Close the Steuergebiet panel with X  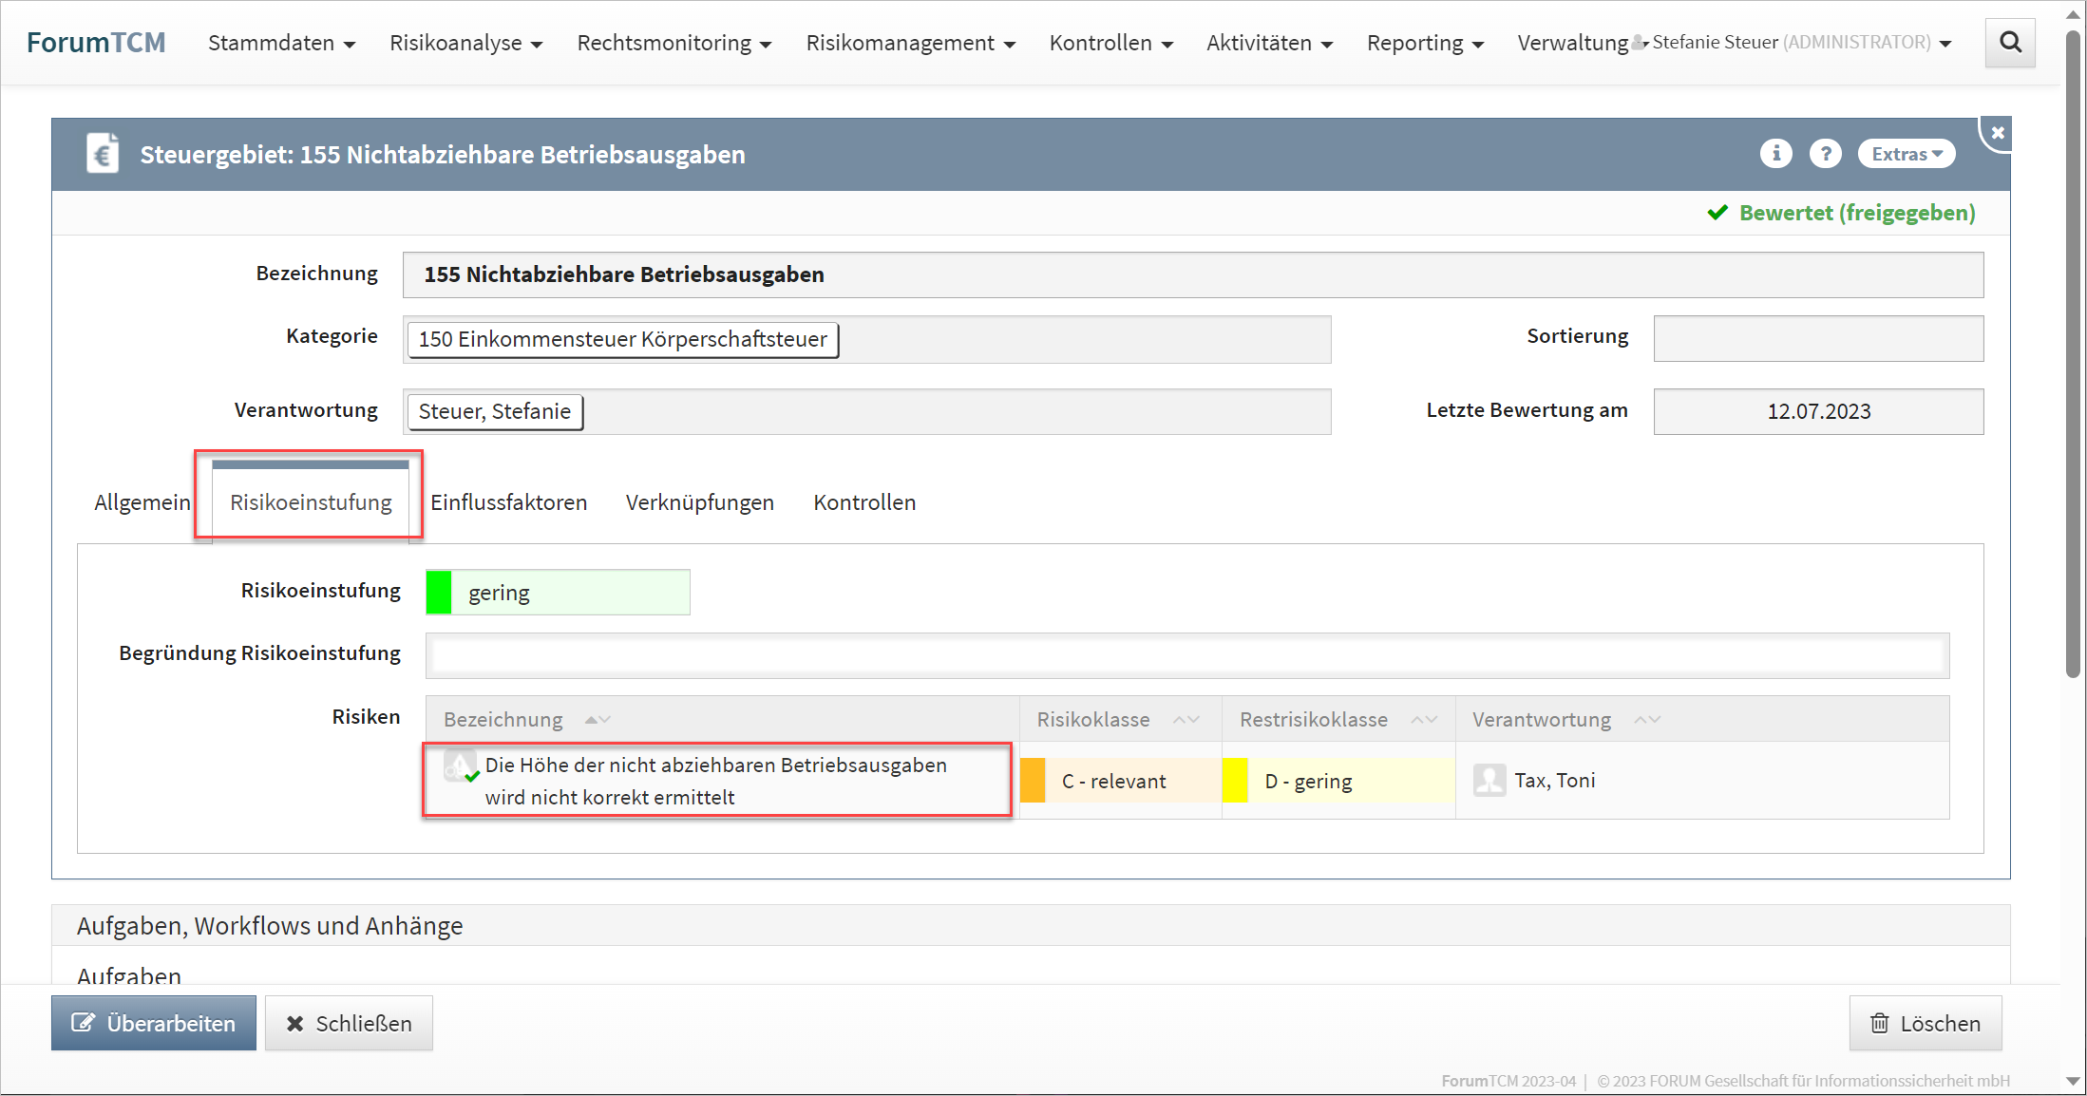tap(1998, 133)
